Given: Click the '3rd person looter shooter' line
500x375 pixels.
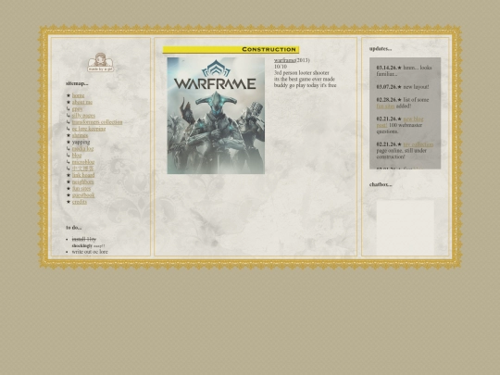Looking at the screenshot, I should (x=302, y=73).
